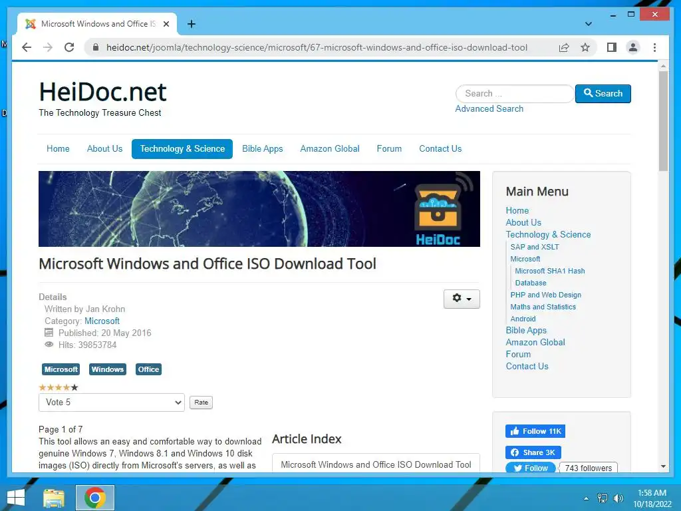This screenshot has height=511, width=681.
Task: Open the taskbar clock and date
Action: [x=652, y=498]
